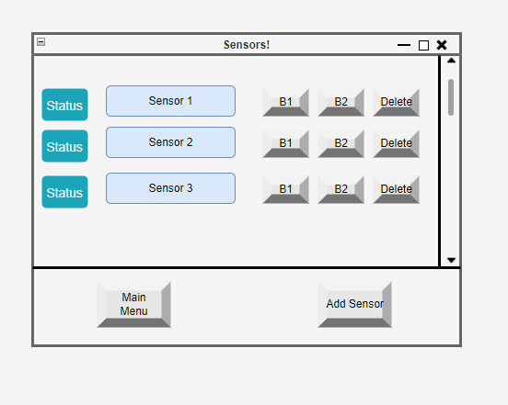Add a new sensor
Screen dimensions: 508x405
click(x=354, y=305)
